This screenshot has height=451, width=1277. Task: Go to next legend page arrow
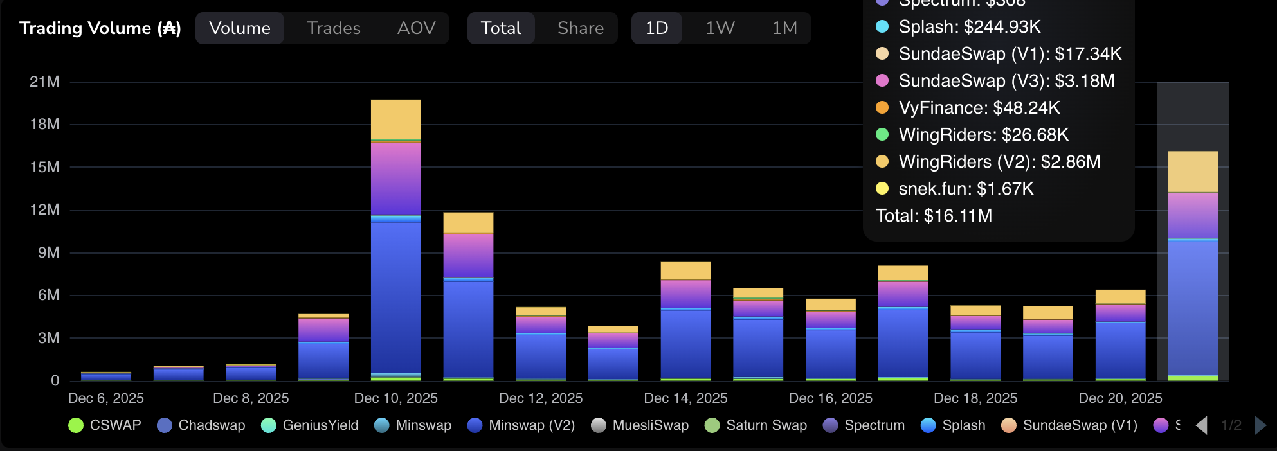point(1260,425)
